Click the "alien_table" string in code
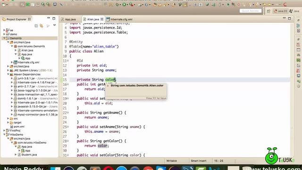 point(105,46)
